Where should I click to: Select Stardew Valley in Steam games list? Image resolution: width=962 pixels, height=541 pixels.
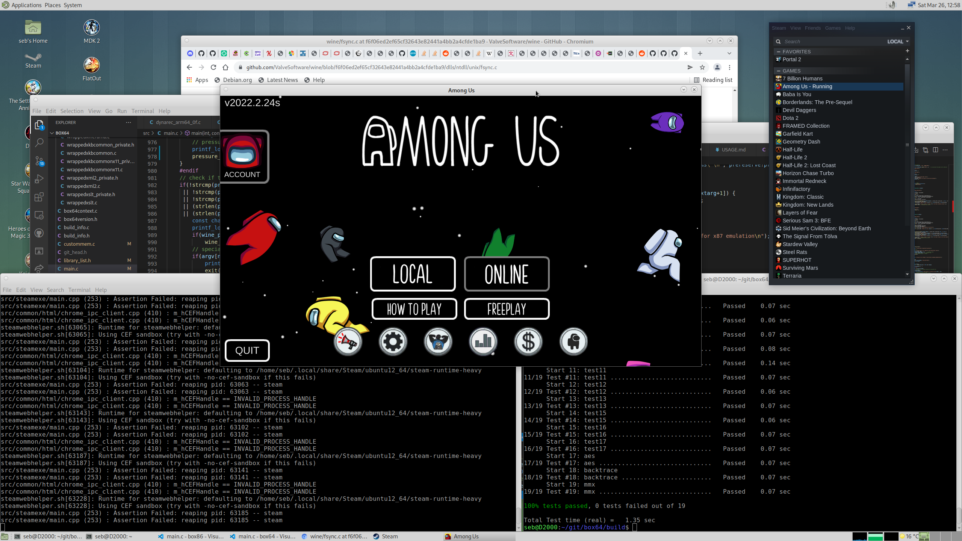click(x=800, y=244)
